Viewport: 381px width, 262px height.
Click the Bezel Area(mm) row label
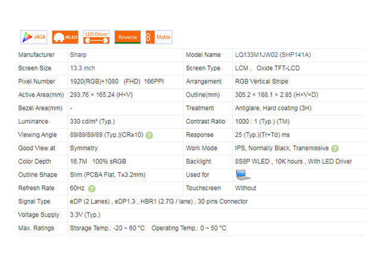click(40, 108)
